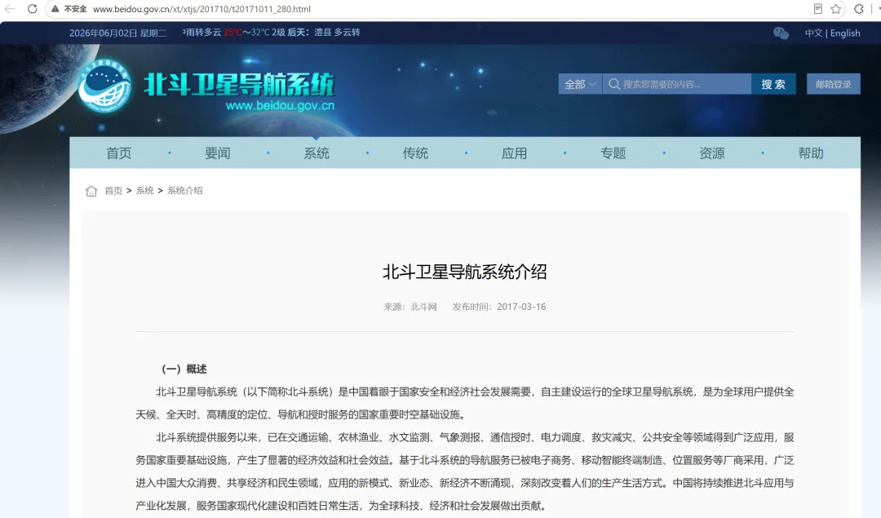This screenshot has width=881, height=518.
Task: Click the 北斗卫星导航系统 site title banner
Action: coord(239,84)
